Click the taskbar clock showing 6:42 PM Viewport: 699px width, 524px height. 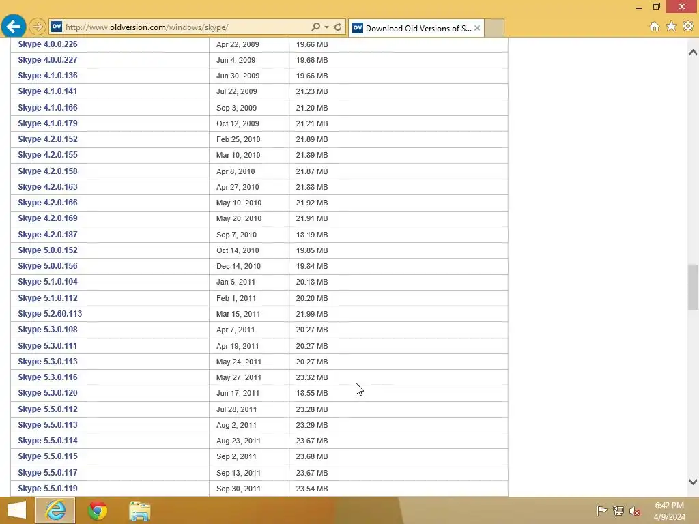pyautogui.click(x=669, y=511)
